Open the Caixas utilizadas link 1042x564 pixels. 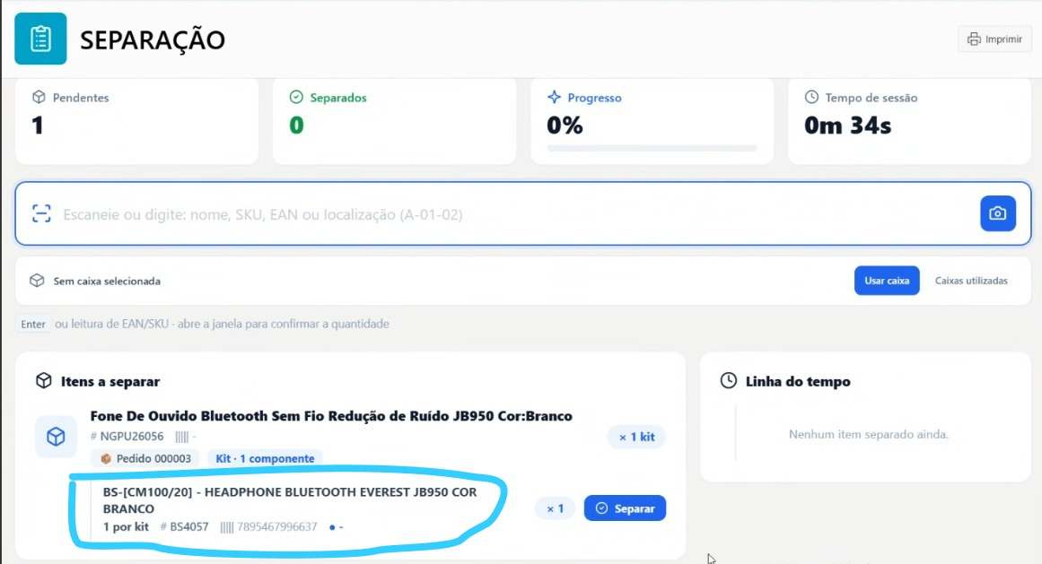971,281
